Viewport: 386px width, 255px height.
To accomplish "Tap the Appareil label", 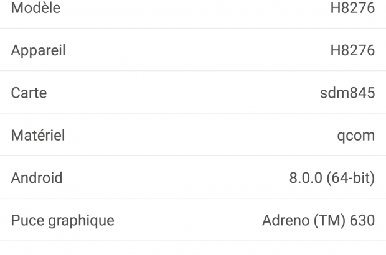I will pos(38,51).
